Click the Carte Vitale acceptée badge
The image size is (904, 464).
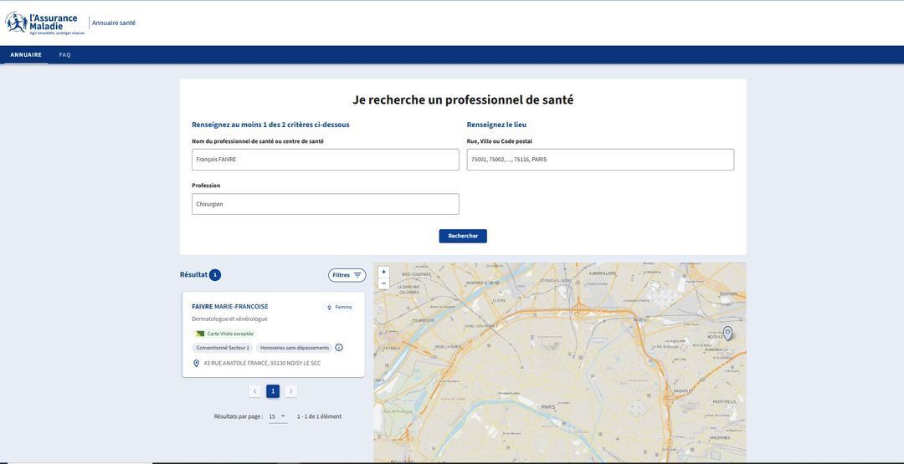click(x=225, y=334)
